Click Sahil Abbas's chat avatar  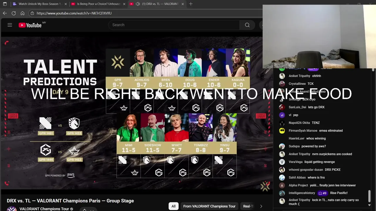pos(282,178)
